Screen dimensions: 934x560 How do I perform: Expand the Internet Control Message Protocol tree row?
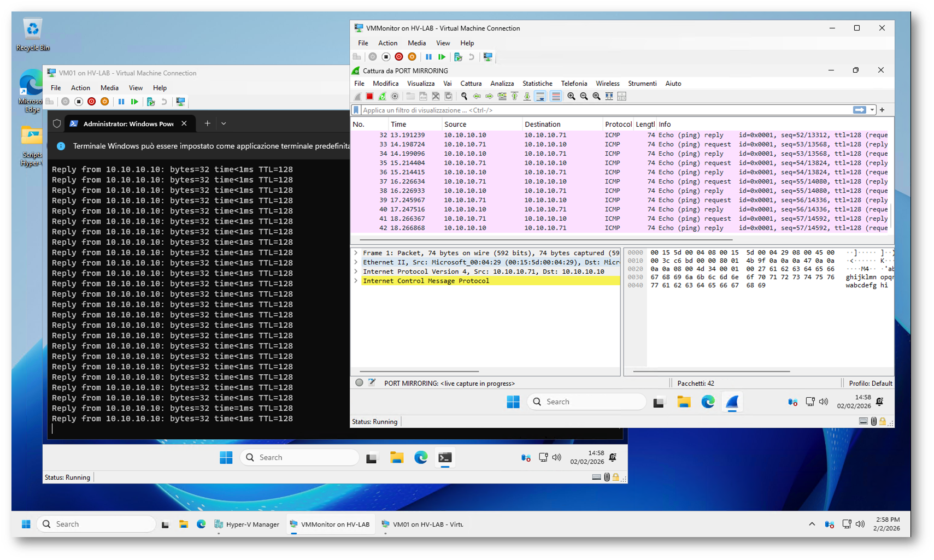point(356,281)
